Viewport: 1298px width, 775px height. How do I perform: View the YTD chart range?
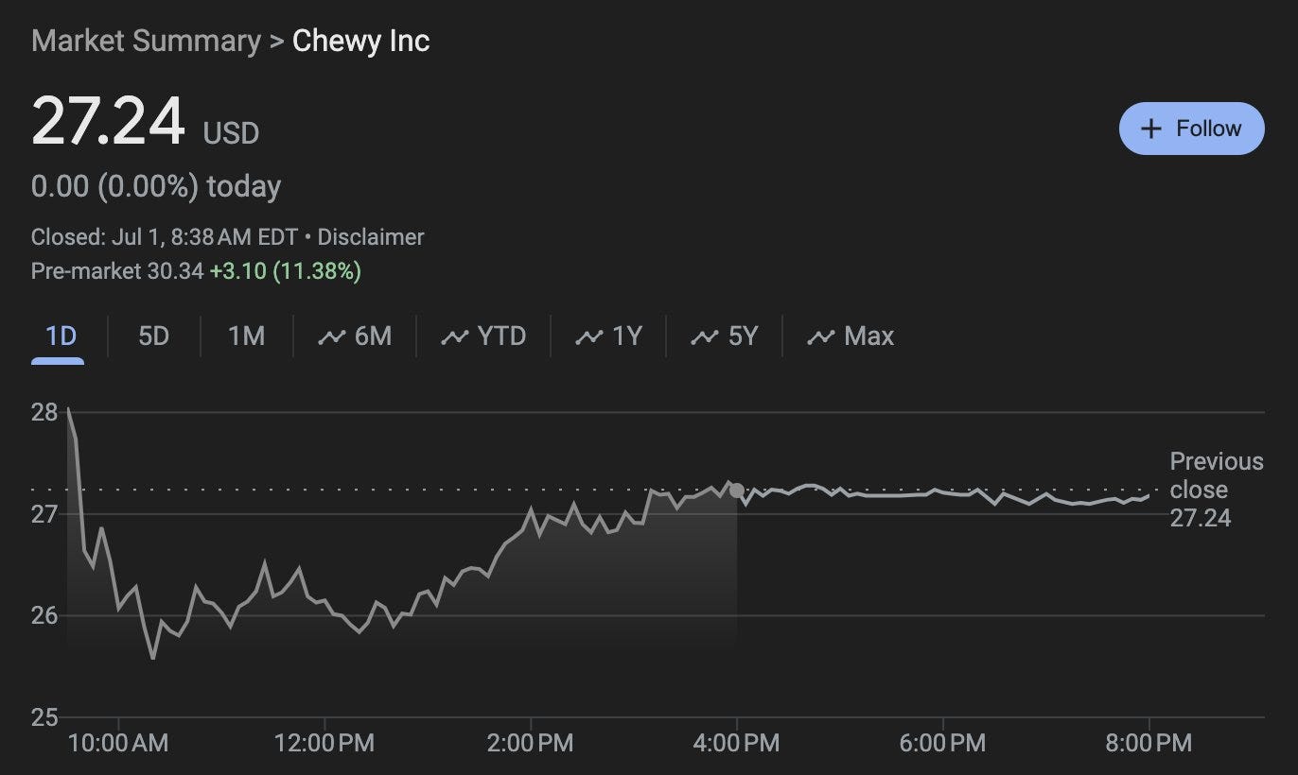click(x=501, y=336)
